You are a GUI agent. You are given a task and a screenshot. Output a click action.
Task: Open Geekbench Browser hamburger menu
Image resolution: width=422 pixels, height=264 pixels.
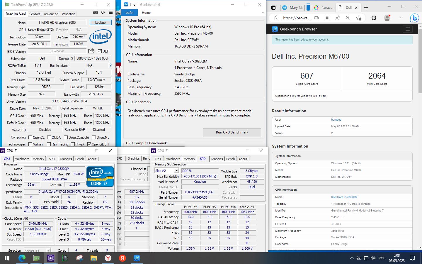[x=407, y=29]
